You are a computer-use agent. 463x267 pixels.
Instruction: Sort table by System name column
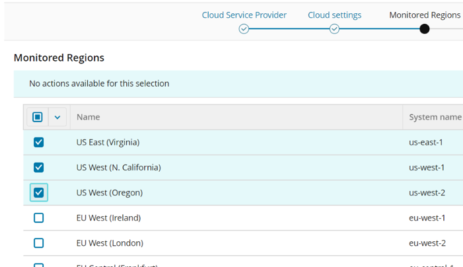[435, 117]
